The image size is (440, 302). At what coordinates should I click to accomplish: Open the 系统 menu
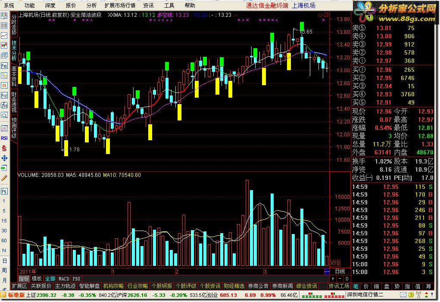coord(9,5)
